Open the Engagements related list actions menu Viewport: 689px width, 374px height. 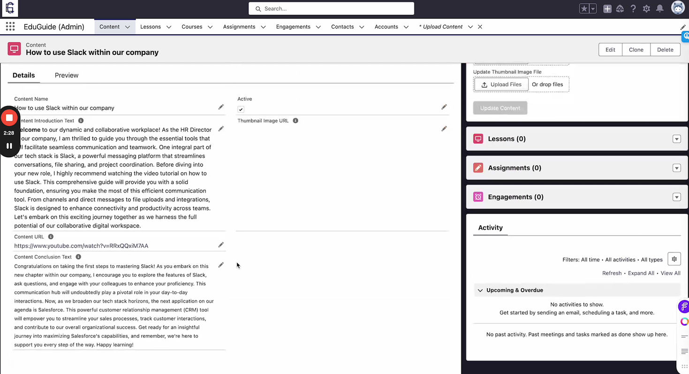(x=676, y=197)
